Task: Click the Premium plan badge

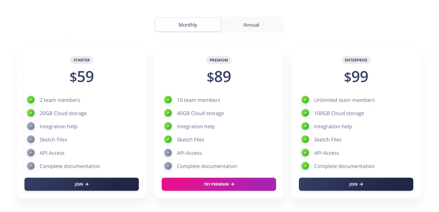Action: click(219, 60)
